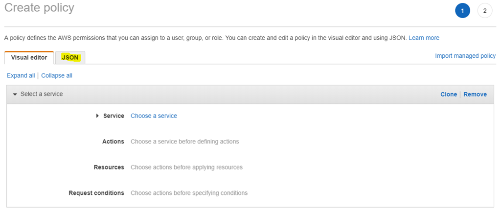This screenshot has width=501, height=213.
Task: Clone the current permission block
Action: pos(449,95)
